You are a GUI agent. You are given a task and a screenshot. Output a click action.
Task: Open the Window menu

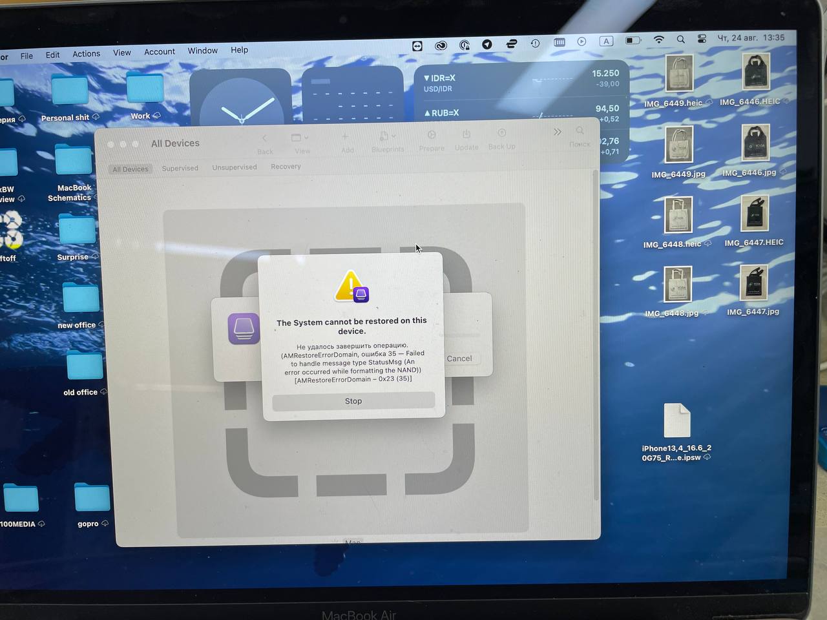pyautogui.click(x=203, y=50)
